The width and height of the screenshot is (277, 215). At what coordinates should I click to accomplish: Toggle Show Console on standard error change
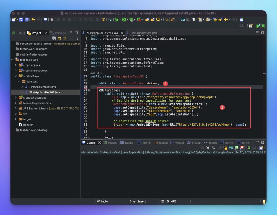click(x=242, y=148)
